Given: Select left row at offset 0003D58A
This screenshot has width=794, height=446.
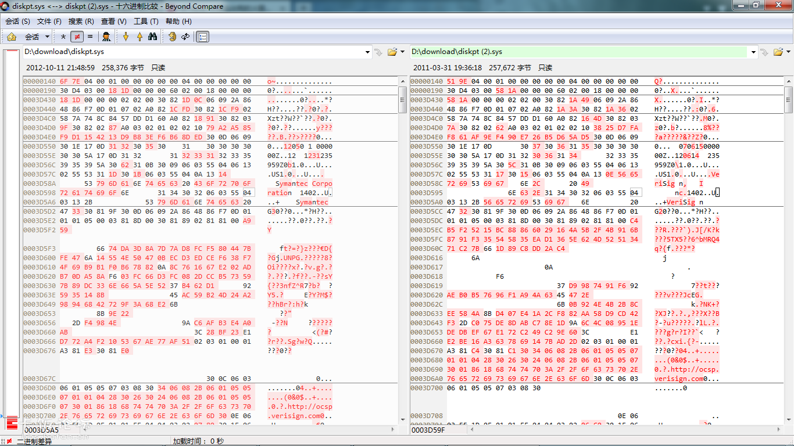Looking at the screenshot, I should [x=210, y=184].
